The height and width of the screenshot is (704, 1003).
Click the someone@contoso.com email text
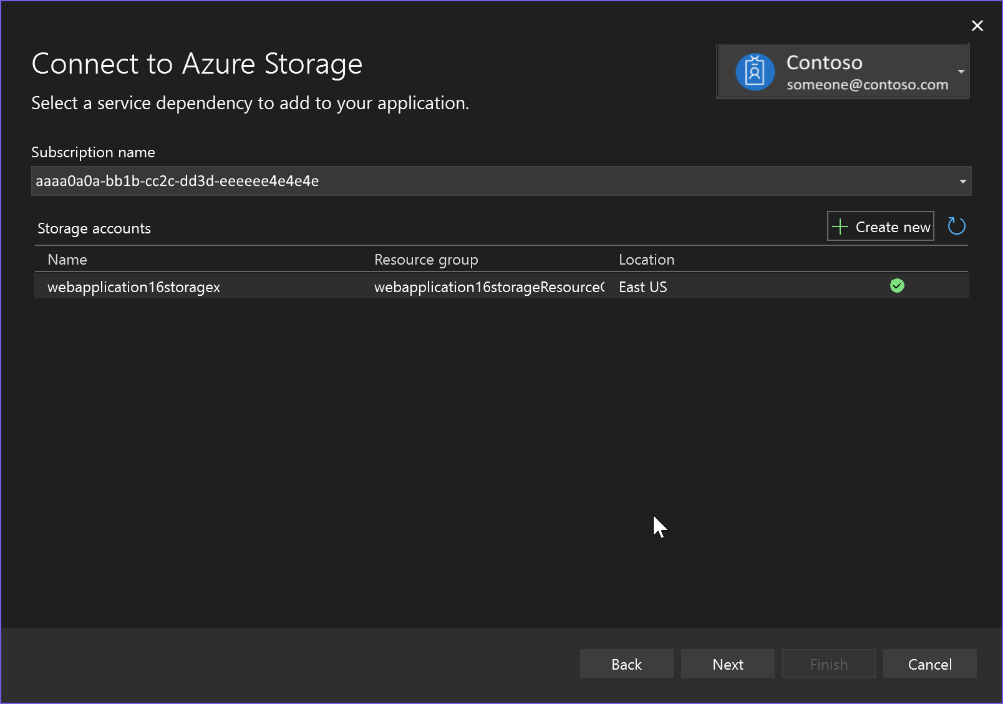(x=867, y=85)
